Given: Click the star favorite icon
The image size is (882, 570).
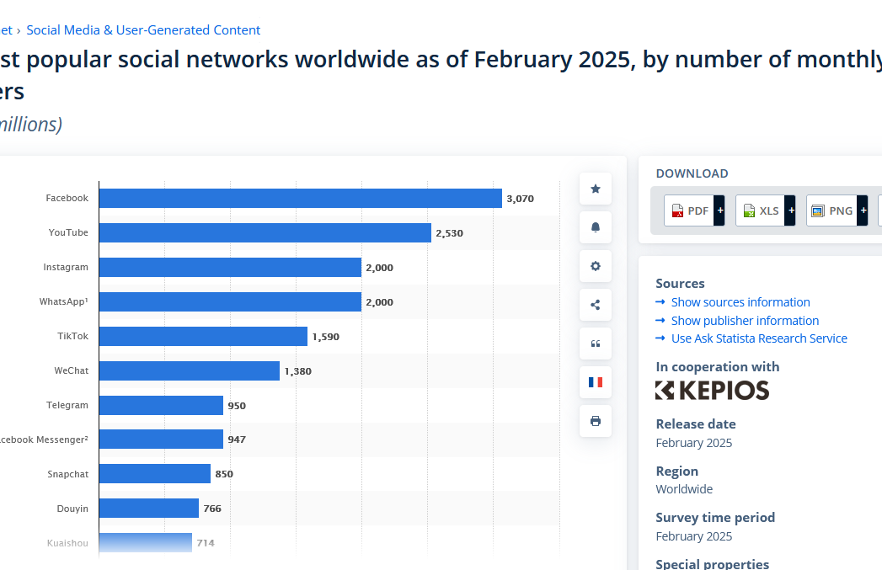Looking at the screenshot, I should 595,189.
